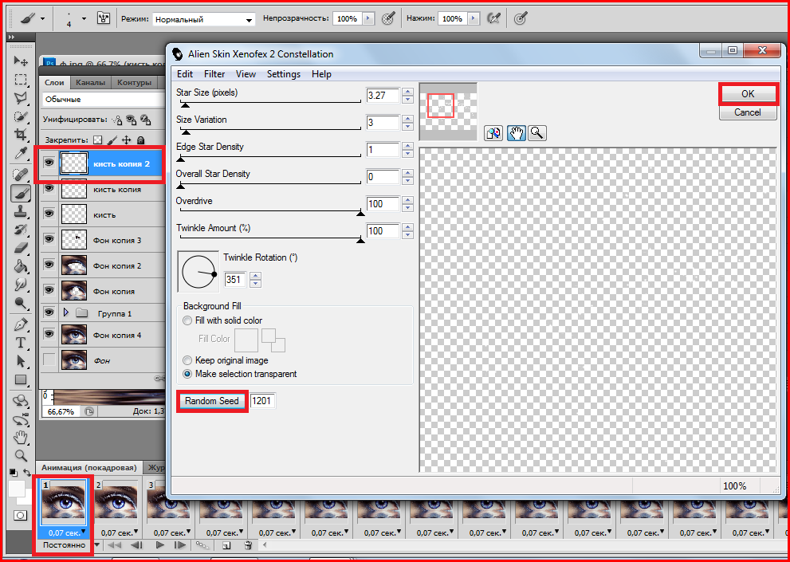Select the Dodge tool
Viewport: 790px width, 562px height.
pos(20,302)
